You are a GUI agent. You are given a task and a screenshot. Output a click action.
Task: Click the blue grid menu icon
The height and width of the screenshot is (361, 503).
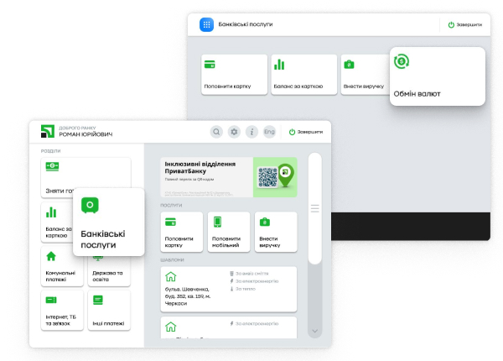(x=207, y=24)
